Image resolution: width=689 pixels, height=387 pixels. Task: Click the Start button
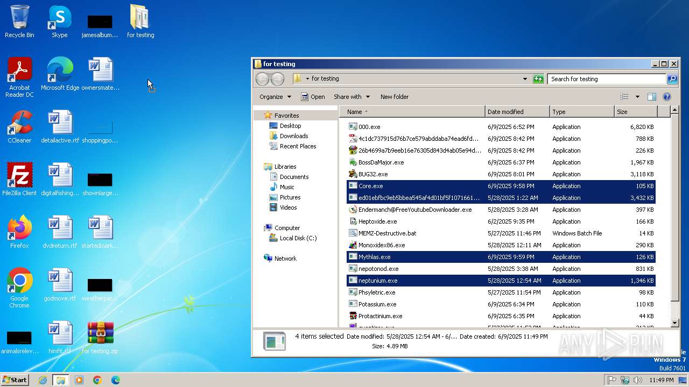[15, 380]
